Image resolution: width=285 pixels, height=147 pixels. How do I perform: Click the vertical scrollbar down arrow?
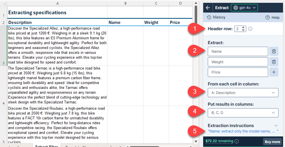pos(196,141)
